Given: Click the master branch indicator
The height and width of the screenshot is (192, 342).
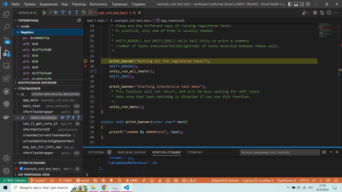Looking at the screenshot, I should click(x=38, y=181).
